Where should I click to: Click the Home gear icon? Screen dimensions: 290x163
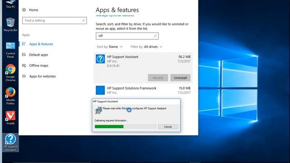coord(24,10)
